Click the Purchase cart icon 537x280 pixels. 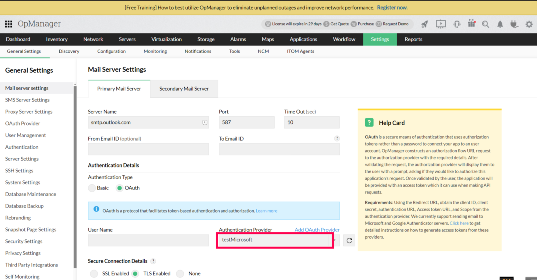click(354, 24)
